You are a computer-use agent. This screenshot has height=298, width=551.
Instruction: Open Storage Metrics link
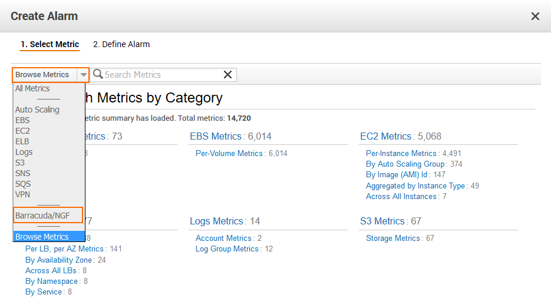tap(393, 238)
